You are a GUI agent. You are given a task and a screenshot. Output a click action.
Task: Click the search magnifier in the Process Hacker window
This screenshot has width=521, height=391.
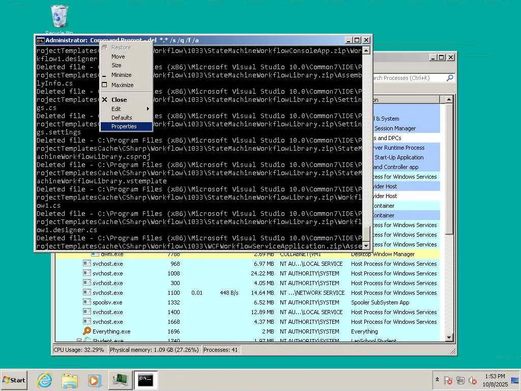point(450,78)
